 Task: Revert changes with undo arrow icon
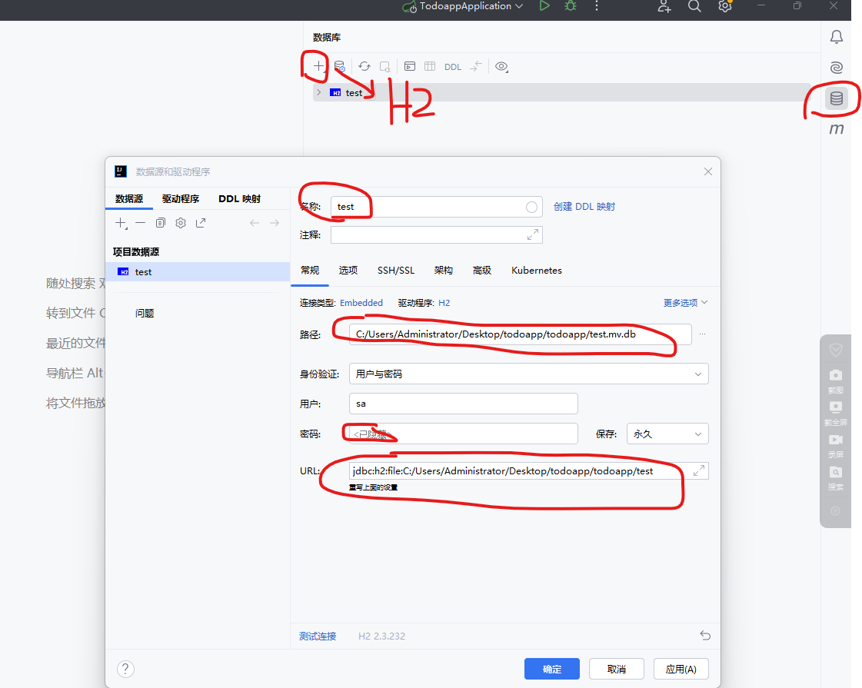[705, 636]
